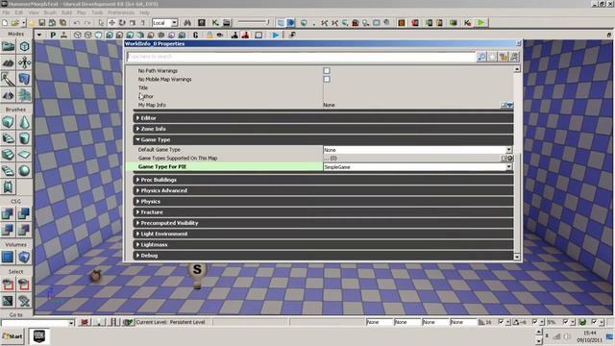The height and width of the screenshot is (346, 615).
Task: Click the properties panel scroll down arrow
Action: click(x=517, y=257)
